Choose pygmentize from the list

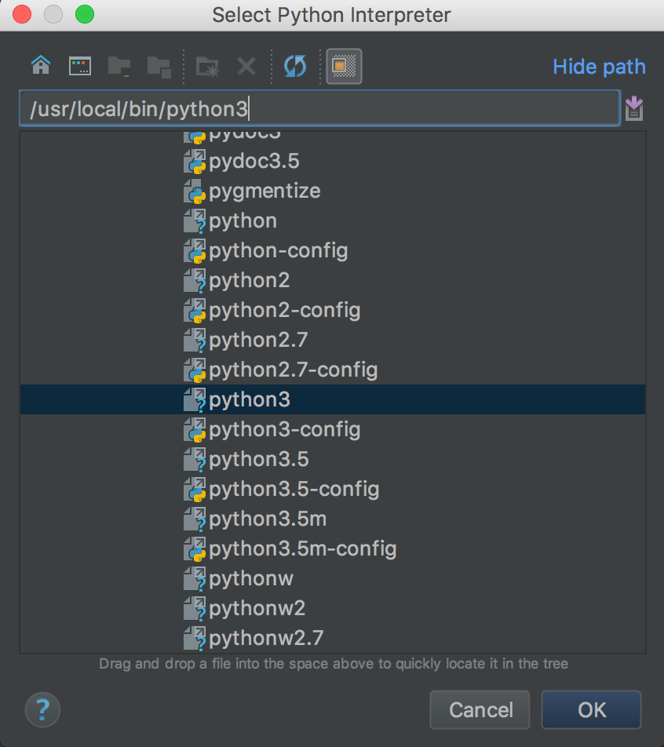pos(263,191)
